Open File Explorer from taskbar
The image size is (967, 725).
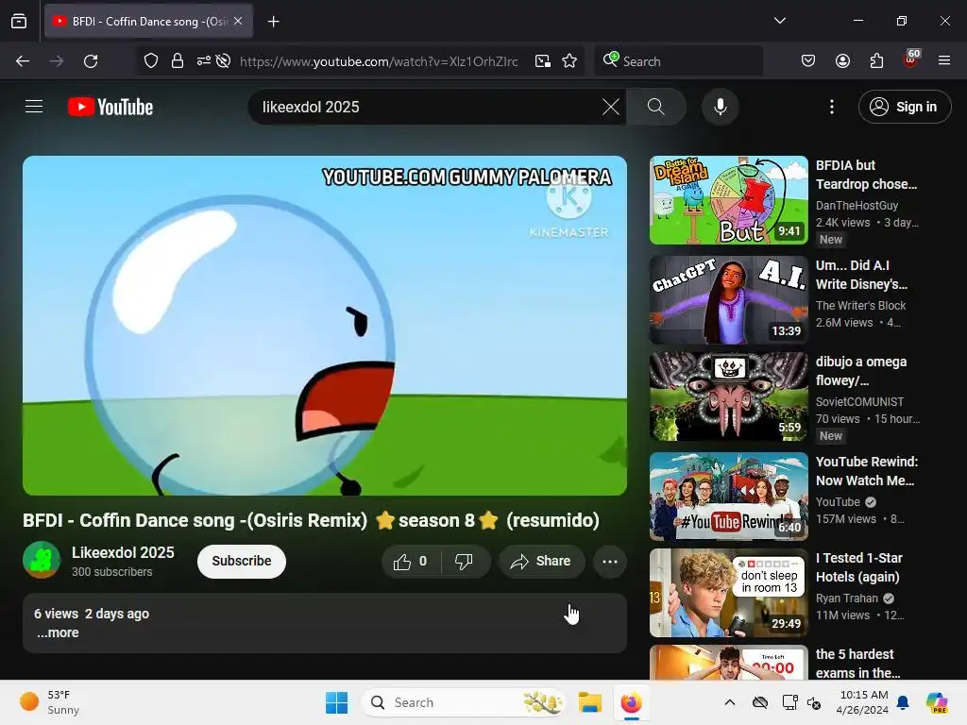589,702
